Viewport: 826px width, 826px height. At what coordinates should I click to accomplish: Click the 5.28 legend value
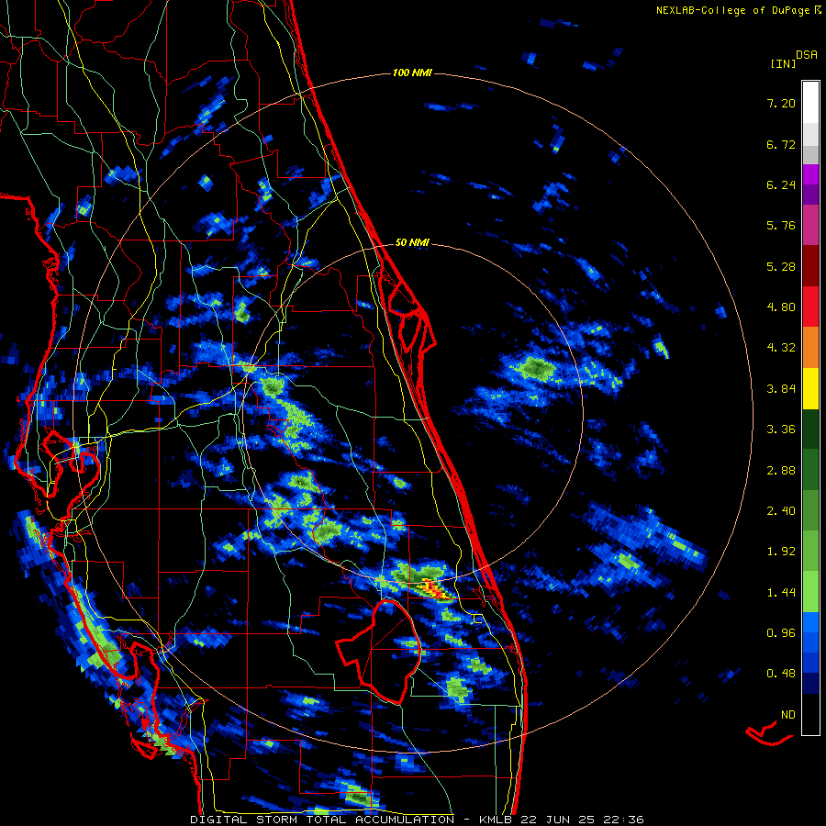(781, 266)
